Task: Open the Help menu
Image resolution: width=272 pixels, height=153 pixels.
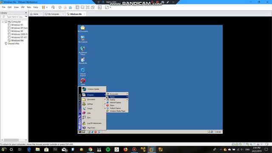Action: click(x=36, y=7)
